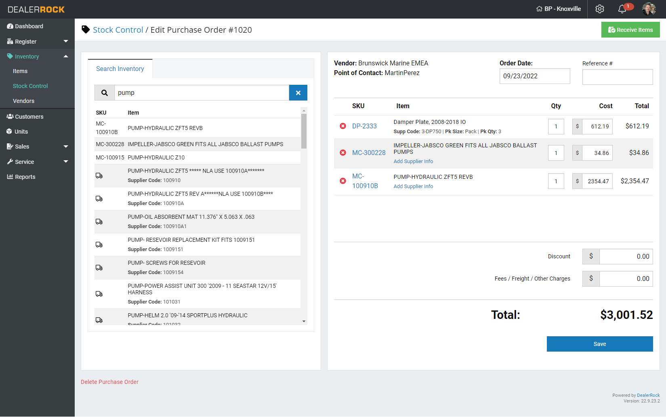Click truck icon for RESEVOIR REPLACEMENT KIT
Viewport: 666px width, 417px height.
pyautogui.click(x=99, y=245)
